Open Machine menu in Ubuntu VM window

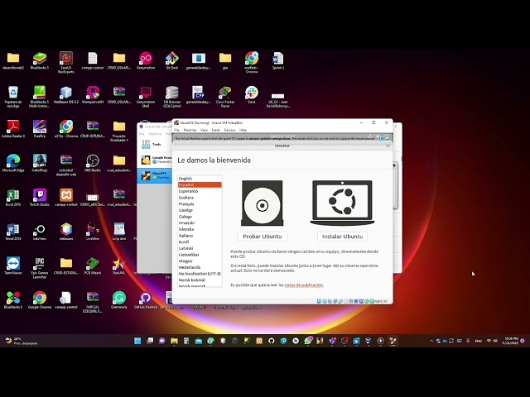[190, 130]
